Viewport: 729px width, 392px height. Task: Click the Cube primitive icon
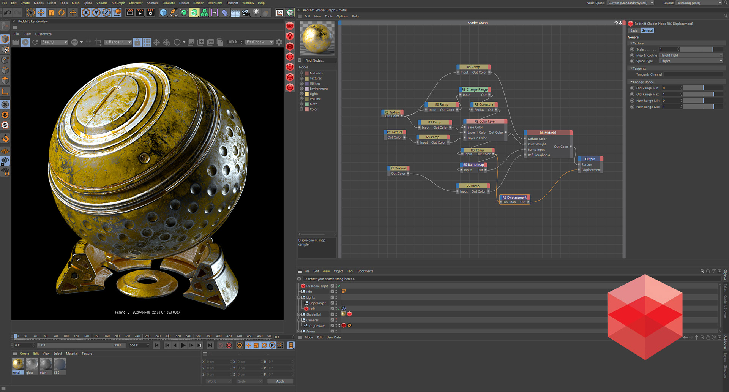click(x=163, y=13)
